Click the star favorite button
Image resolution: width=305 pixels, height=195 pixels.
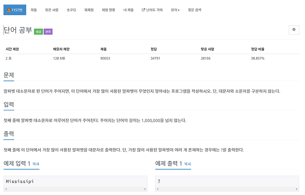[x=294, y=30]
